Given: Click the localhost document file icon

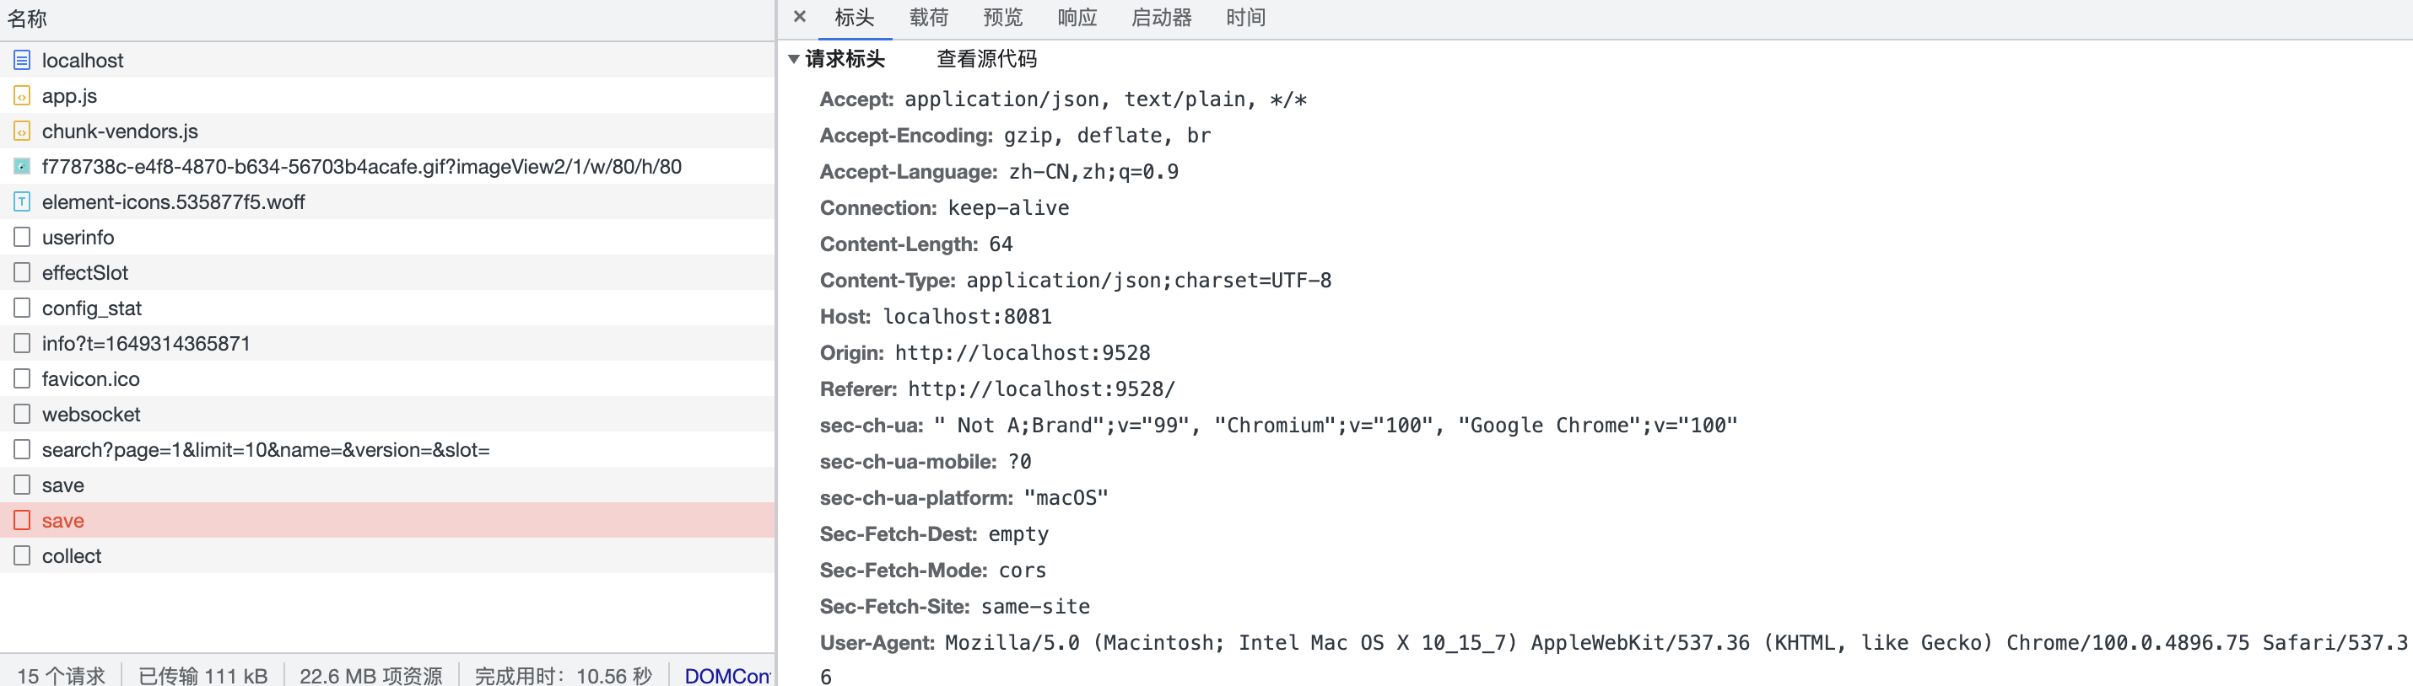Looking at the screenshot, I should click(x=22, y=61).
